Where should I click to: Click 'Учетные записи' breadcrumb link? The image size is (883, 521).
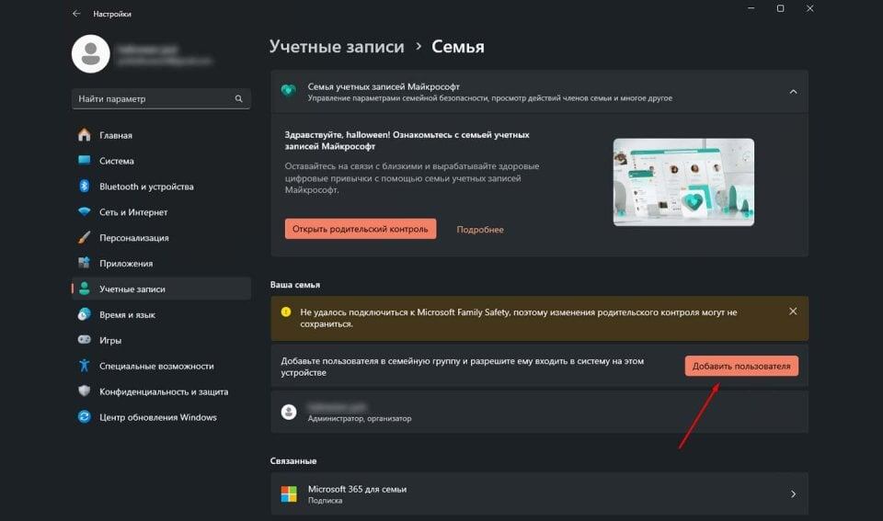tap(337, 47)
